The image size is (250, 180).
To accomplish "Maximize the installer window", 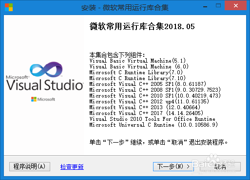I will pos(218,6).
